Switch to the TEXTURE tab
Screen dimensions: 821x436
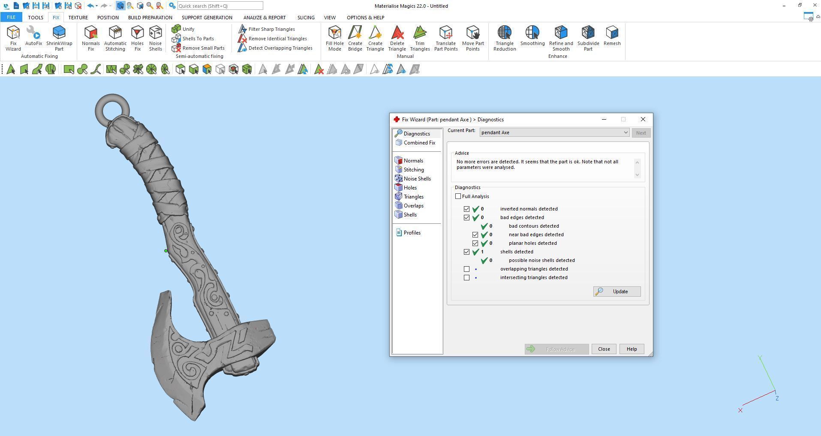point(78,18)
